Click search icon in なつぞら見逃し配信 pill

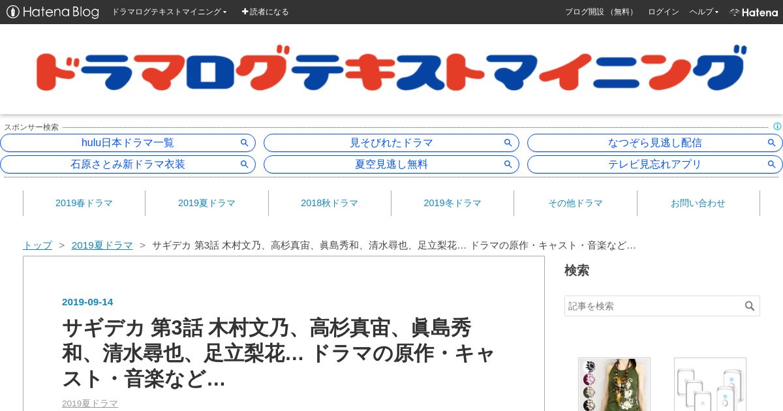coord(772,143)
